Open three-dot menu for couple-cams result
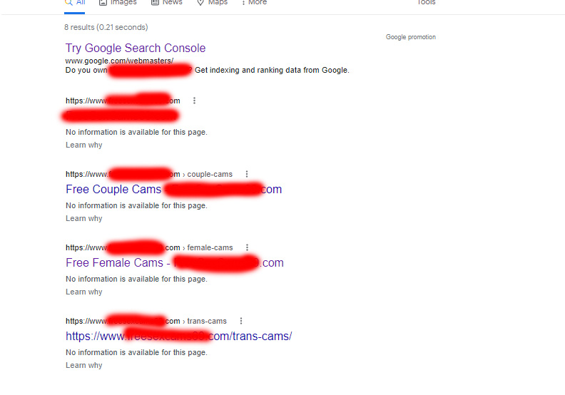This screenshot has width=565, height=395. coord(247,174)
